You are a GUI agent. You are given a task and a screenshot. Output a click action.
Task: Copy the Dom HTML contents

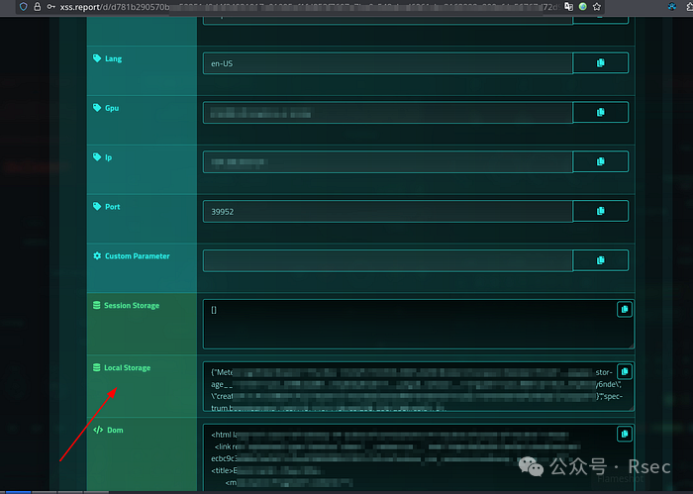[624, 434]
